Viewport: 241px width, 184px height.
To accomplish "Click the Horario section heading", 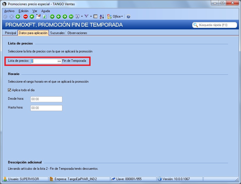I will 14,74.
